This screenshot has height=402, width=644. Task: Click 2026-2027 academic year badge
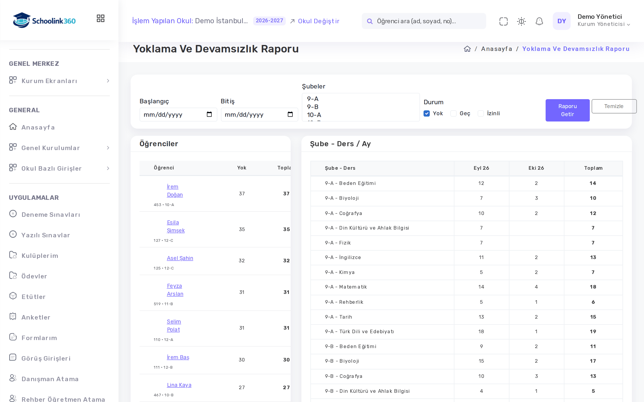coord(269,21)
